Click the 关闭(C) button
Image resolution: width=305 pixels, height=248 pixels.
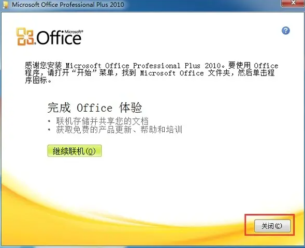pos(272,226)
